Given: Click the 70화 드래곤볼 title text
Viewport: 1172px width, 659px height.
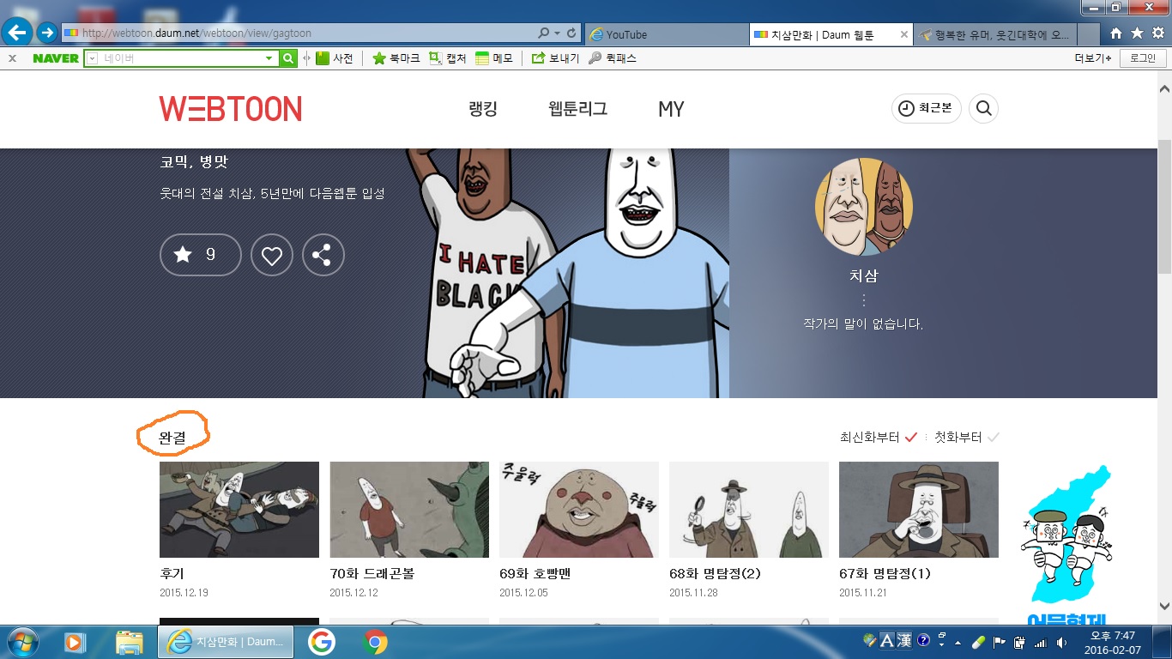Looking at the screenshot, I should (372, 573).
